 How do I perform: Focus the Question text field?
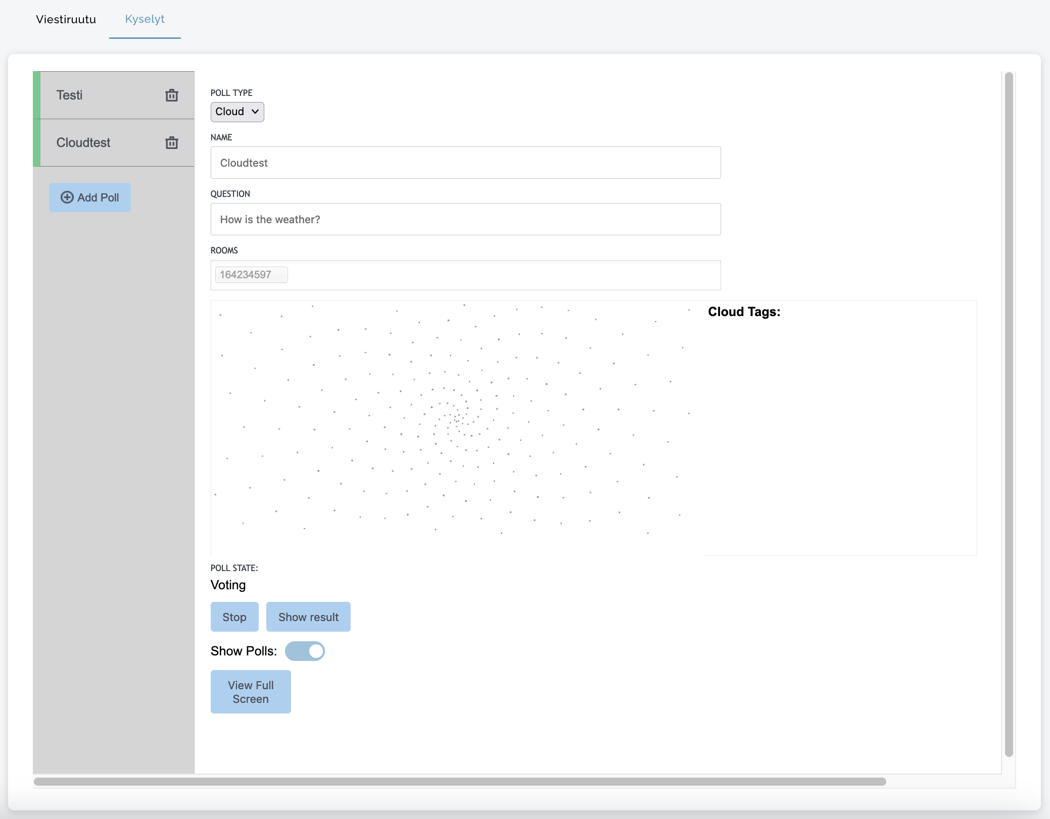[465, 219]
